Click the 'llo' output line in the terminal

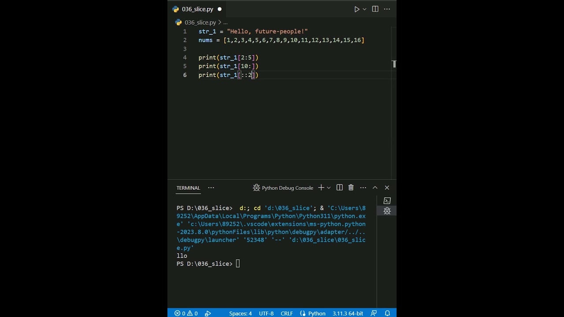point(182,256)
